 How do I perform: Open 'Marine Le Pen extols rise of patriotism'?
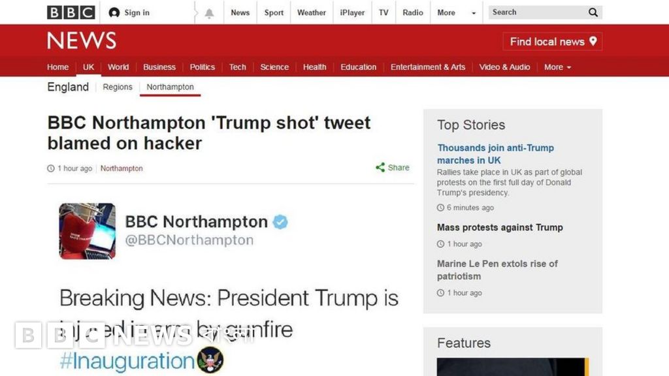[x=497, y=270]
